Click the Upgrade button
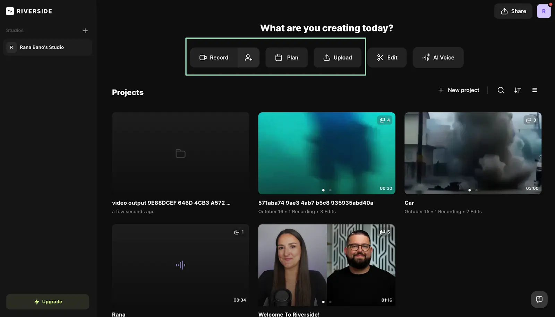Screen dimensions: 555x317 click(48, 302)
